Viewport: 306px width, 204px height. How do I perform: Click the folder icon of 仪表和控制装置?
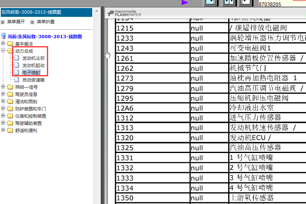pos(10,116)
